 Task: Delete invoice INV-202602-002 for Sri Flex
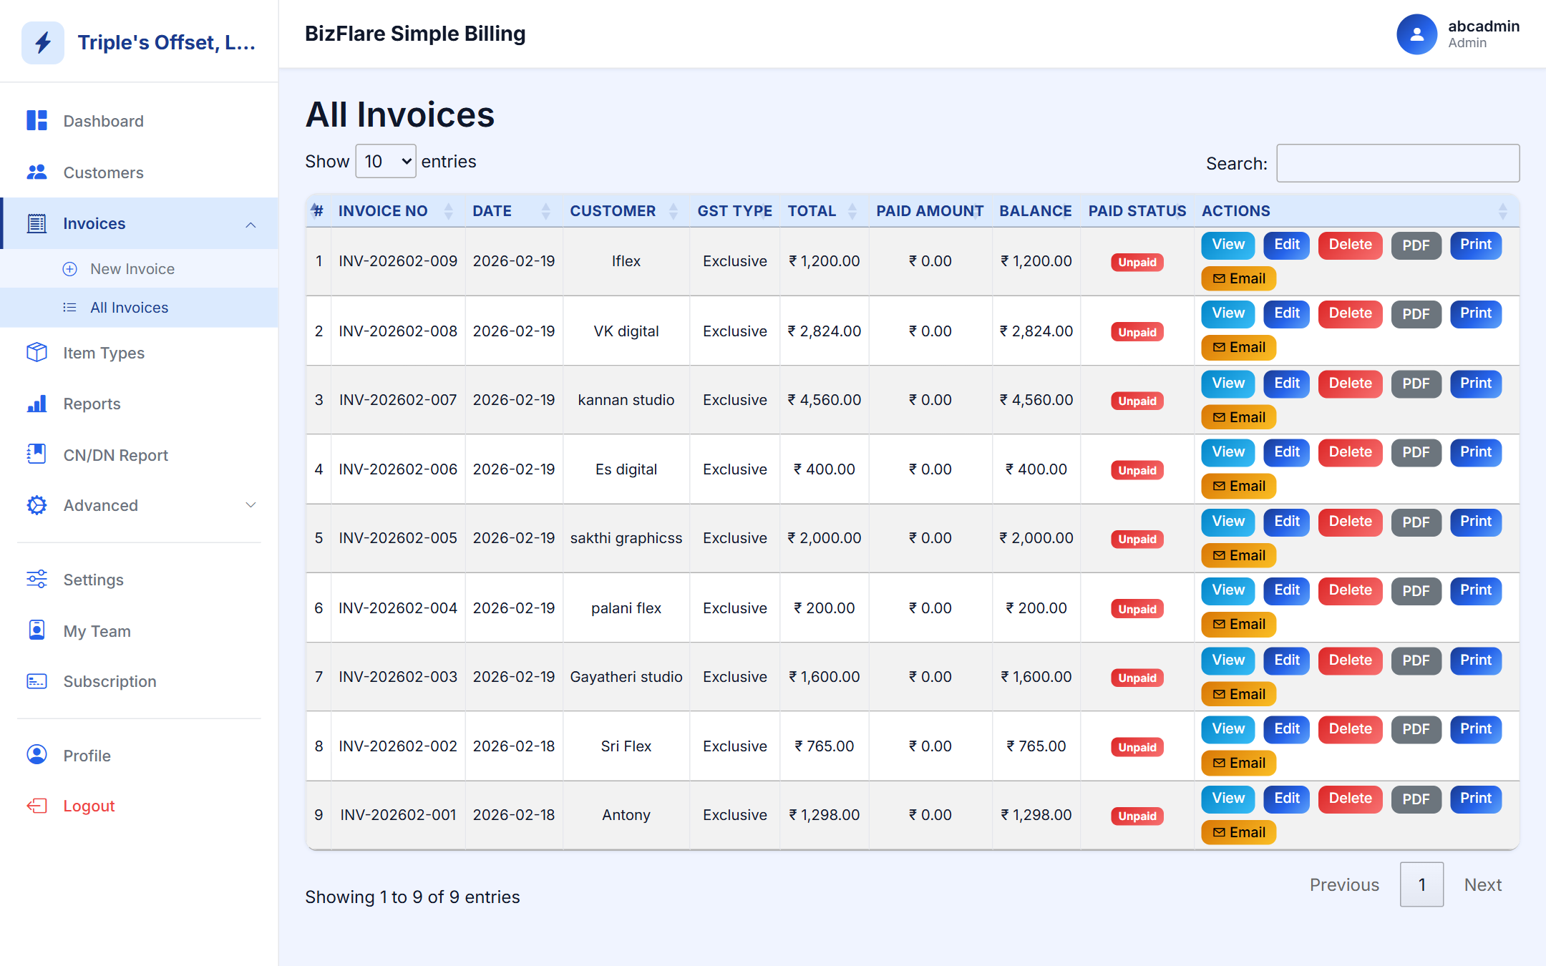[1351, 729]
